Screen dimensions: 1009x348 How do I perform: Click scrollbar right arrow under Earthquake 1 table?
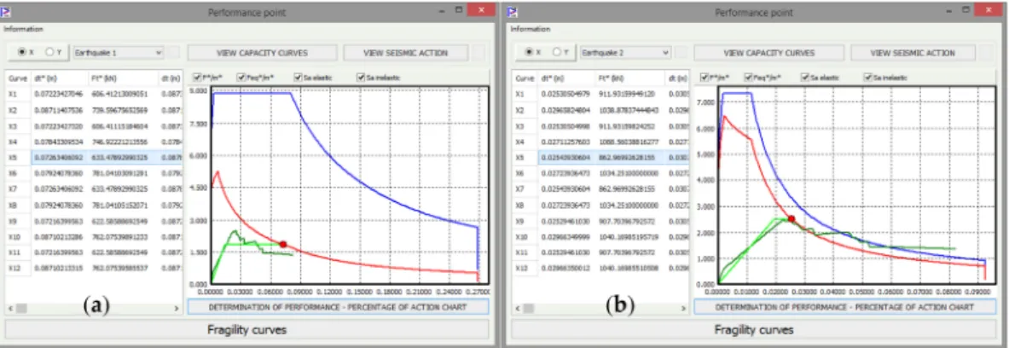coord(177,309)
